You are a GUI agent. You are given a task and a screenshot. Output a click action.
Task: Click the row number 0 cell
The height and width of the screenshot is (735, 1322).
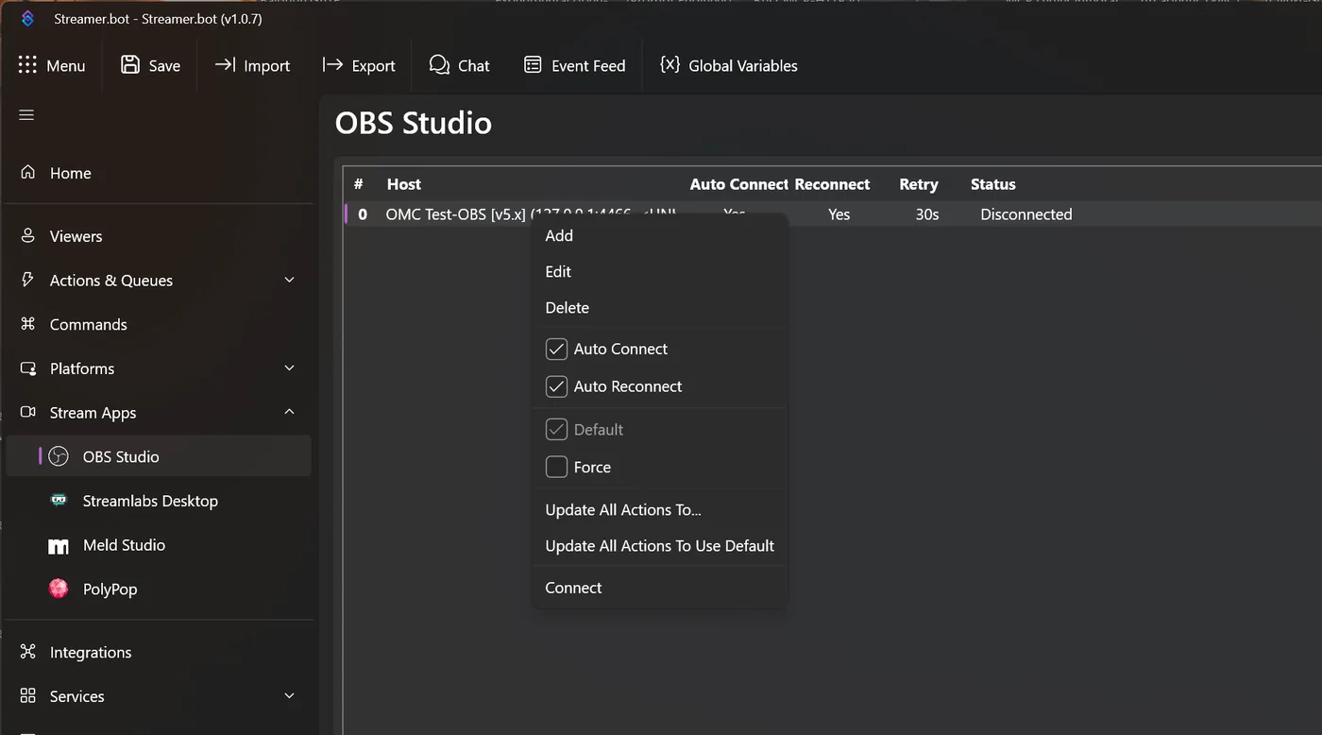click(363, 214)
